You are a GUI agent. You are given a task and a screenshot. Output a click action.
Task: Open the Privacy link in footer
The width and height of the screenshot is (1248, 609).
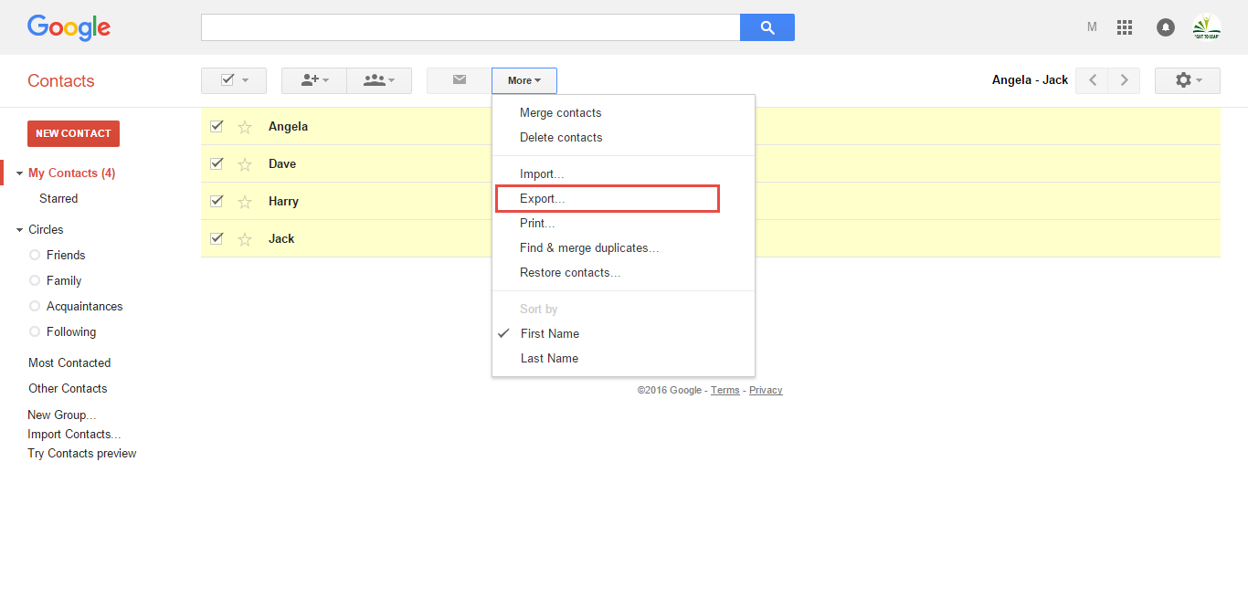click(766, 390)
